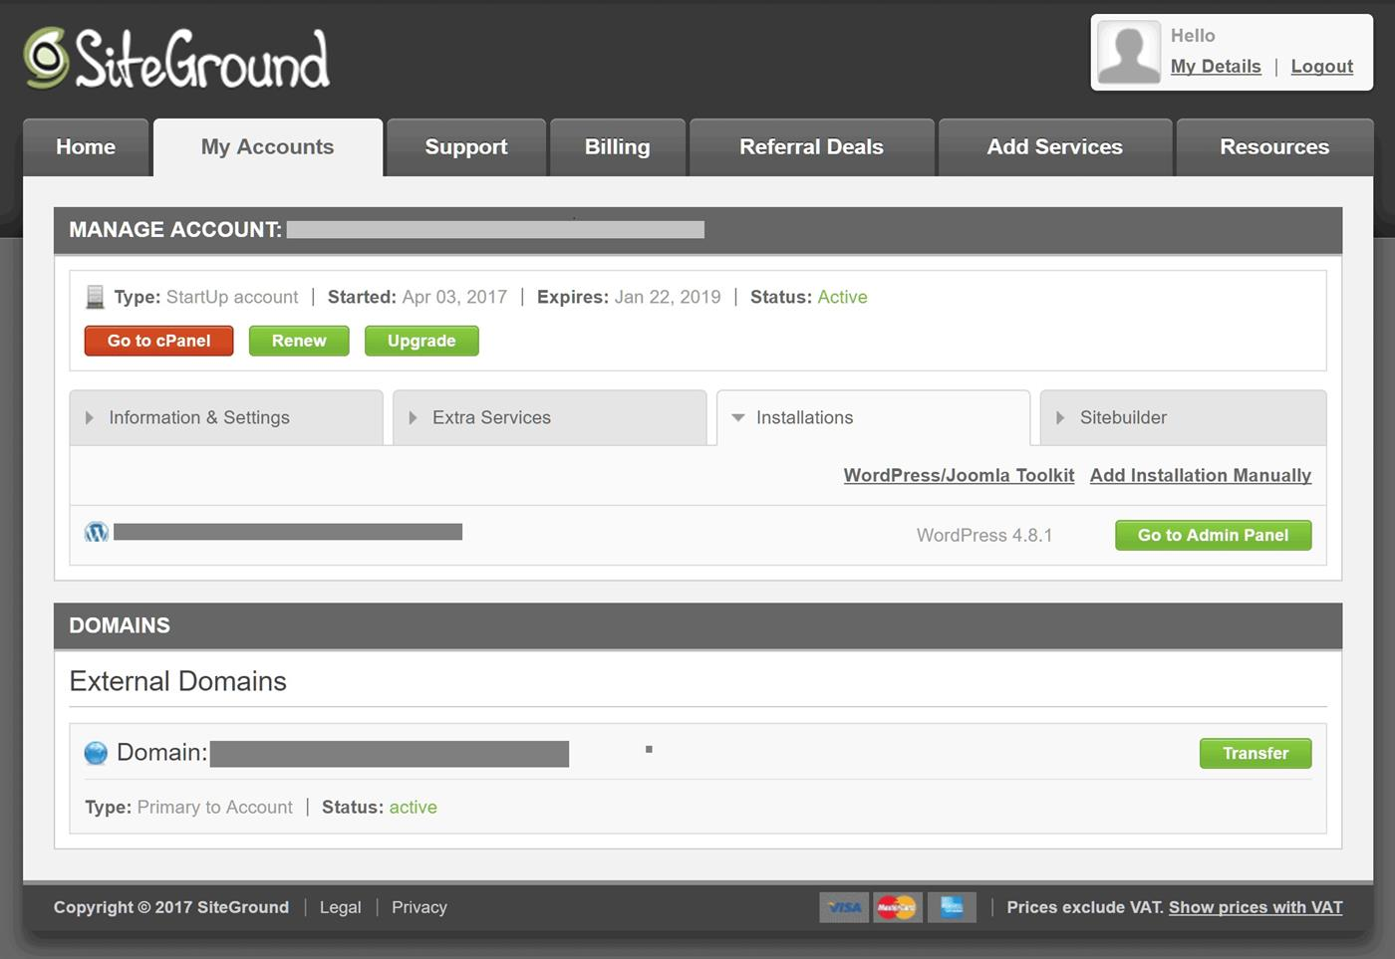Click the Started Apr 03, 2017 text
The image size is (1395, 959).
click(418, 297)
